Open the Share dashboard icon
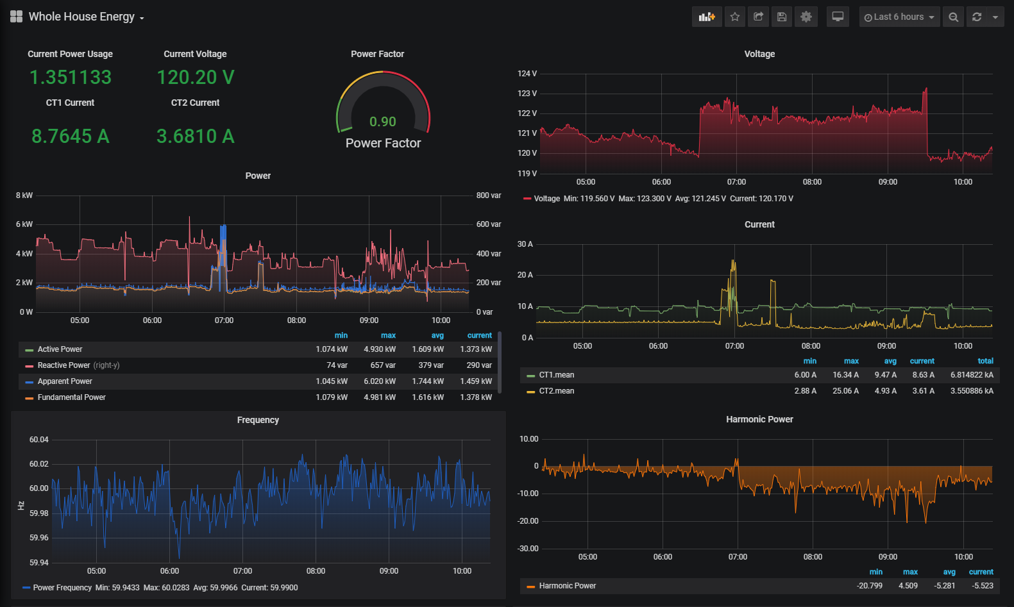 pyautogui.click(x=758, y=17)
